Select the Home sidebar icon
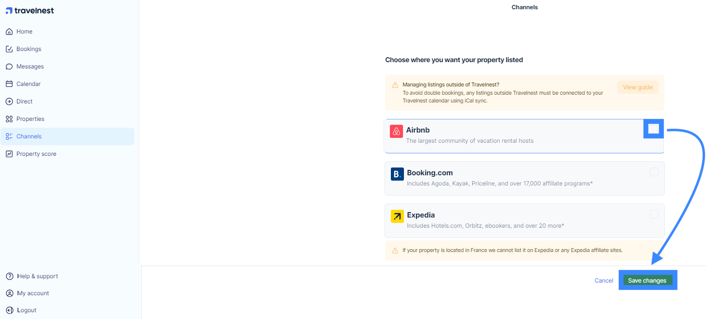The height and width of the screenshot is (319, 707). pos(9,31)
